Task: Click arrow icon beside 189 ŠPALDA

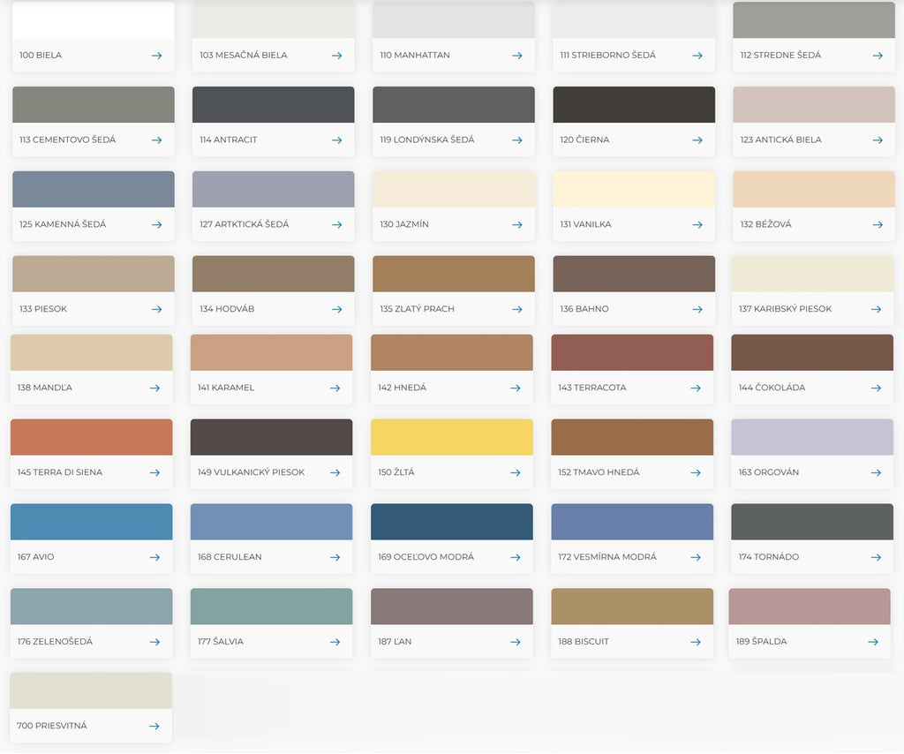Action: click(872, 642)
